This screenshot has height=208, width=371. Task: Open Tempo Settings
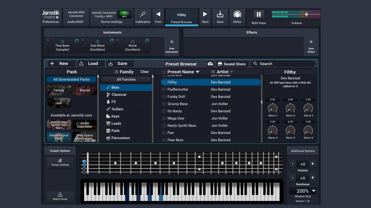coord(60,162)
